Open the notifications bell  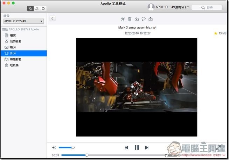click(37, 8)
